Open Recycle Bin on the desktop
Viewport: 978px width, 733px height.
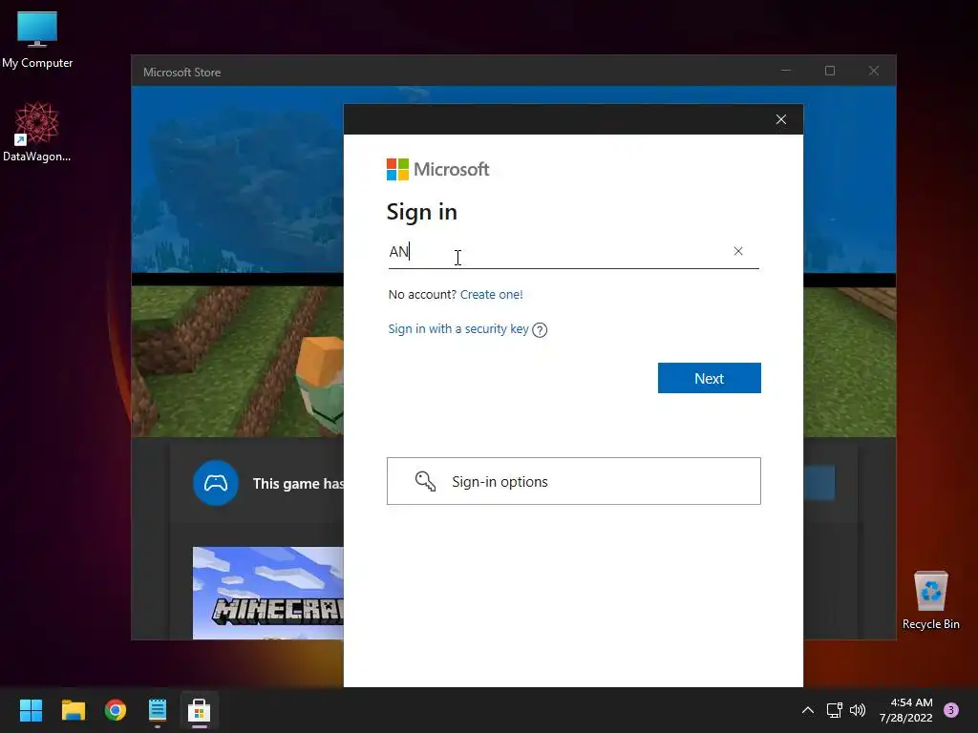(930, 601)
